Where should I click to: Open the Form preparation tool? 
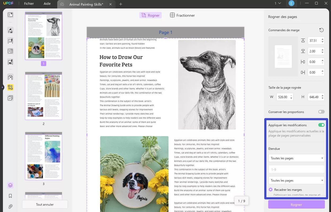[10, 62]
